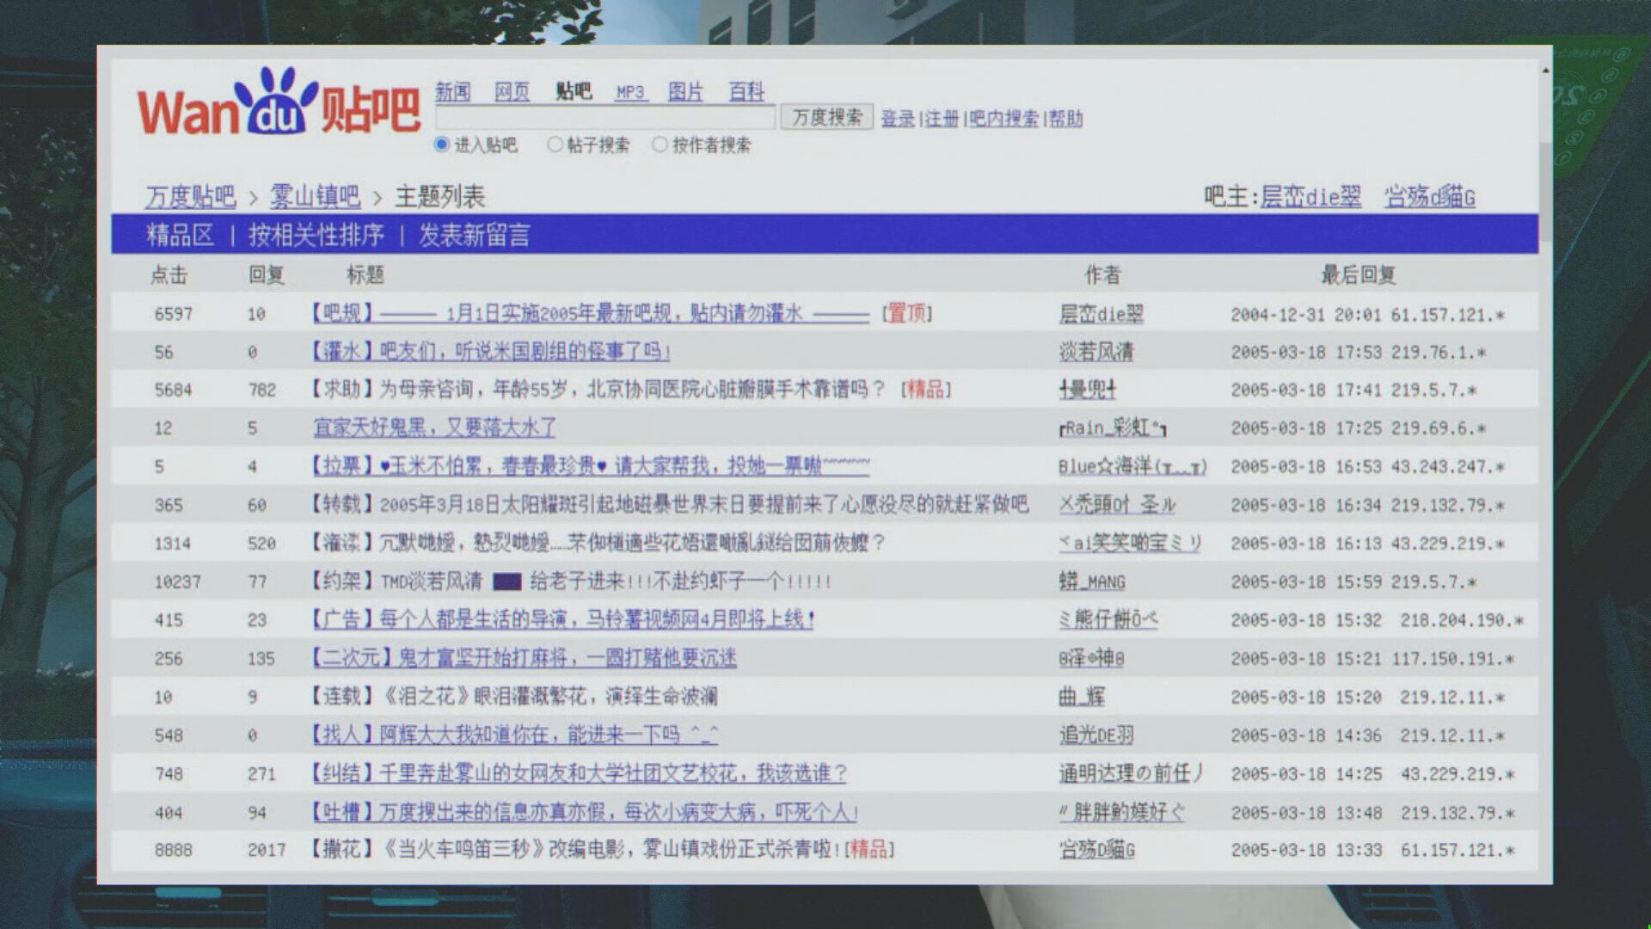Sort threads via 按相关性排序
This screenshot has height=929, width=1651.
(315, 234)
